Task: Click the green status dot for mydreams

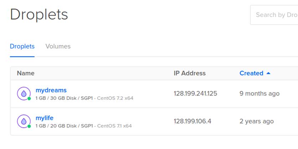Action: [x=29, y=98]
